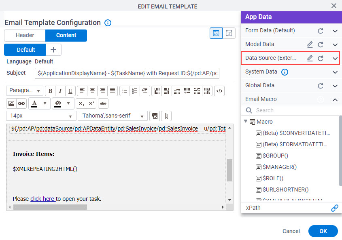
Task: Click the Cancel button
Action: click(x=291, y=231)
